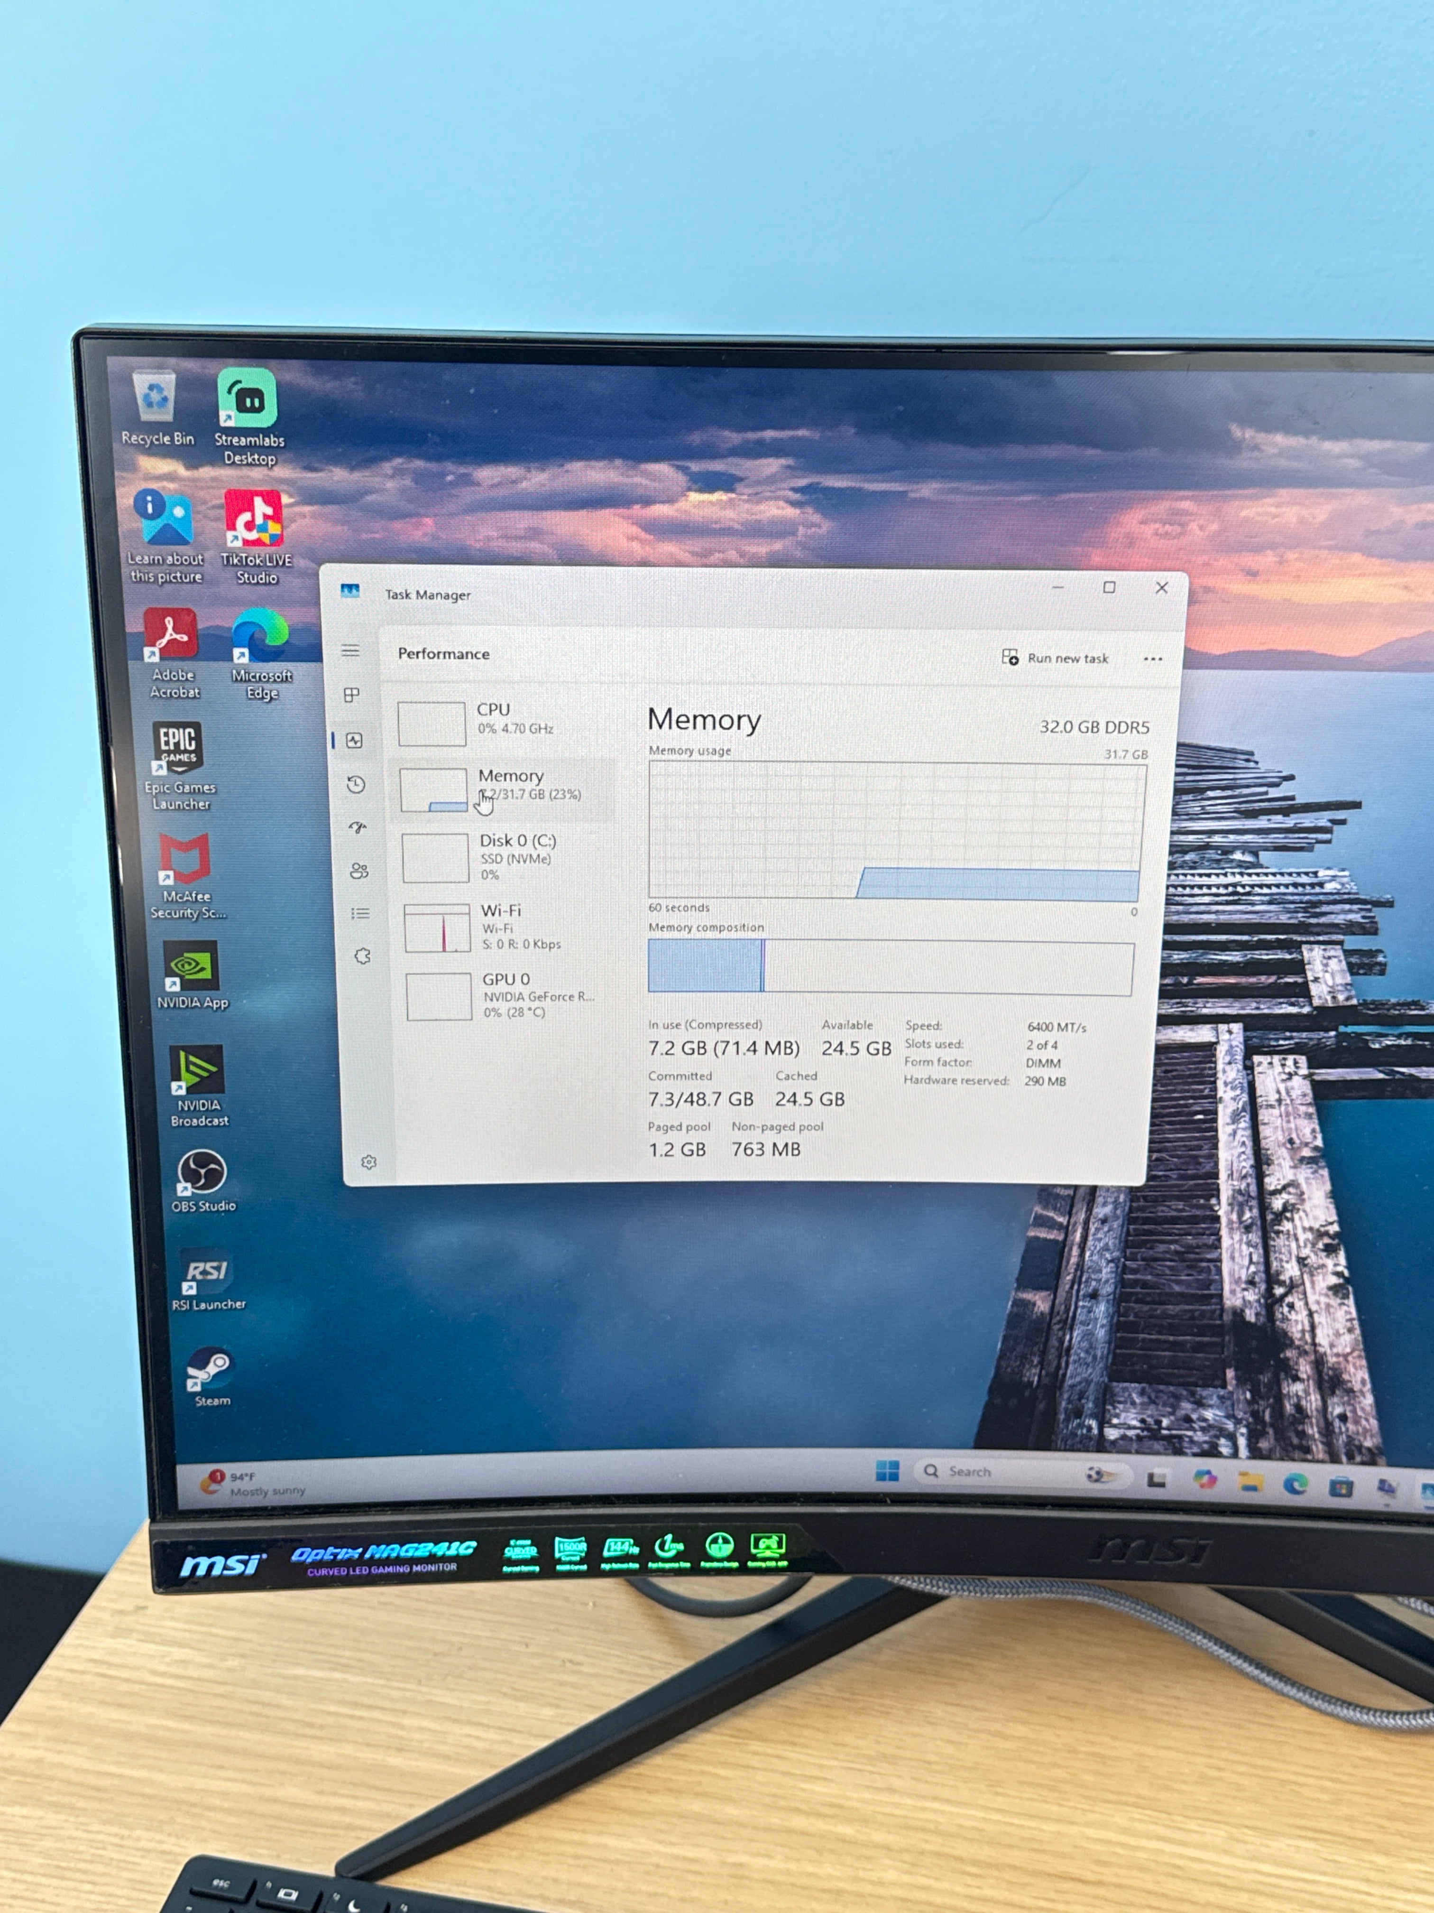
Task: Open App history page in Task Manager
Action: (x=356, y=784)
